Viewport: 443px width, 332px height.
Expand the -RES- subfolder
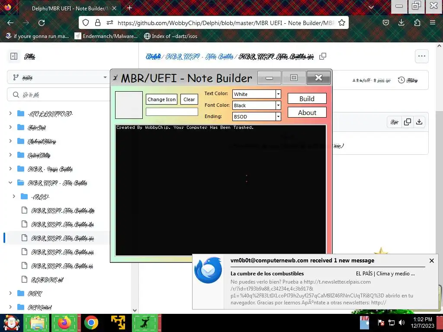pos(14,197)
